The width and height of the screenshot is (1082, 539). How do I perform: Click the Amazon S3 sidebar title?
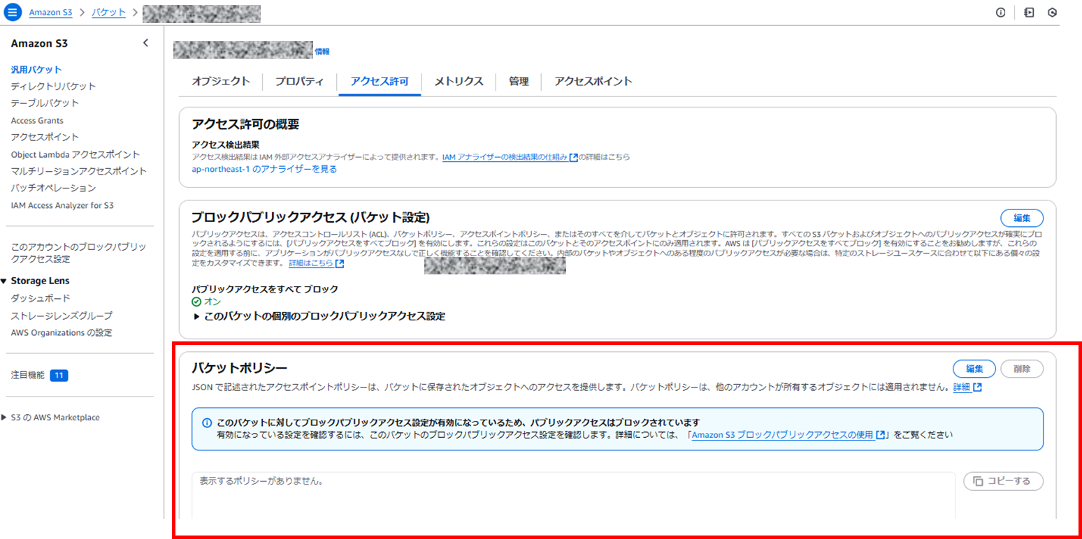tap(39, 43)
